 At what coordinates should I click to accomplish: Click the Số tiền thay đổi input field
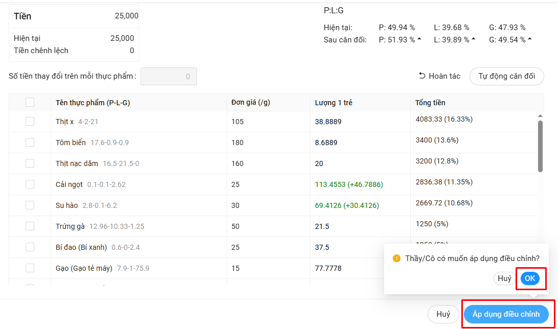pos(168,77)
